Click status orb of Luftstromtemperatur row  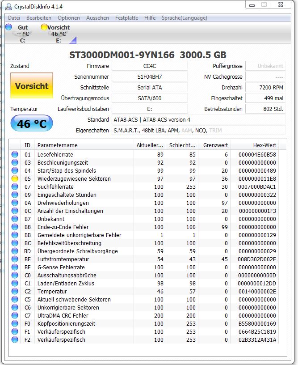tap(15, 259)
